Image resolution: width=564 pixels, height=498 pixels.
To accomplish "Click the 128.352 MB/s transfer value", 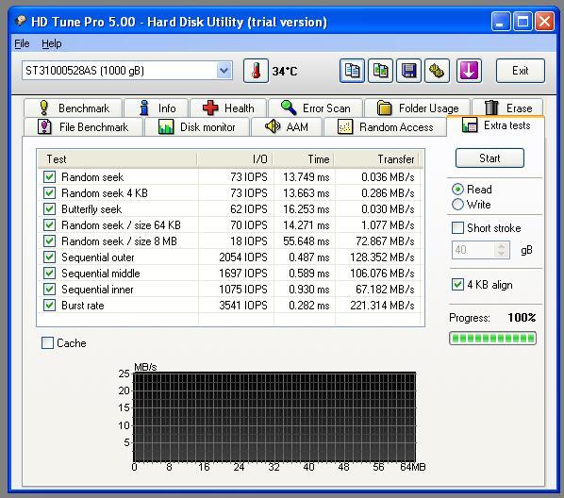I will (x=382, y=257).
